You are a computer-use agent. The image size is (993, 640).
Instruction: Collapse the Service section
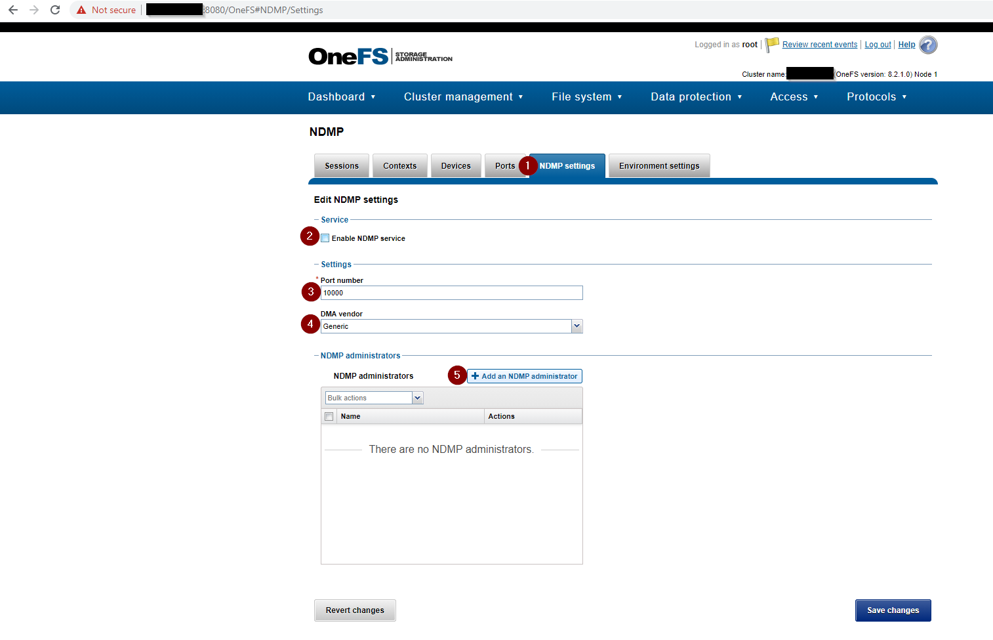(x=316, y=219)
